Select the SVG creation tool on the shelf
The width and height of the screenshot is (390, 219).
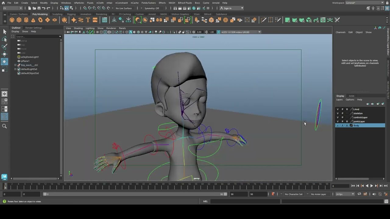pos(95,20)
